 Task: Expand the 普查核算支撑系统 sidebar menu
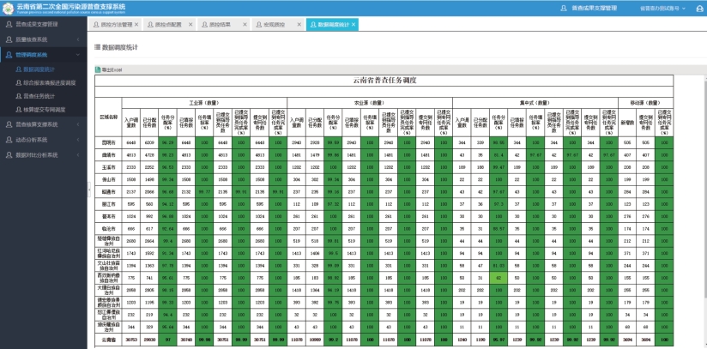coord(78,124)
